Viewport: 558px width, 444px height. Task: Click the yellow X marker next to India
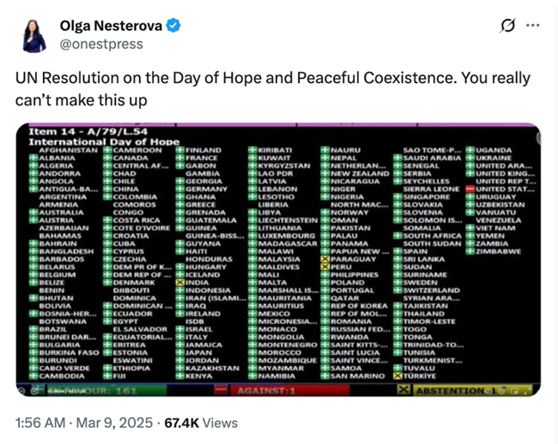(179, 282)
